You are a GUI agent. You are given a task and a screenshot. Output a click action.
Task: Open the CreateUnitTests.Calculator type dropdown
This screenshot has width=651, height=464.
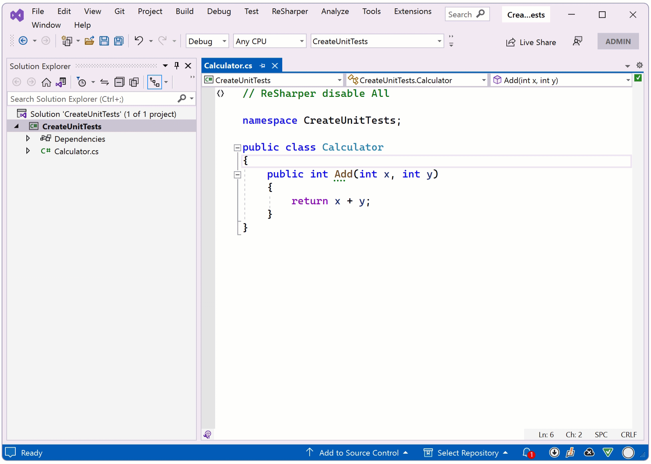pyautogui.click(x=417, y=80)
